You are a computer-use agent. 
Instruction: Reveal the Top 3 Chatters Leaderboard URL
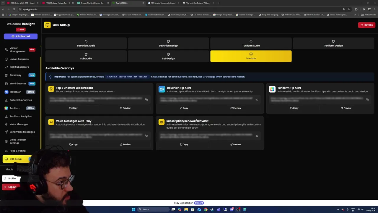pos(146,100)
